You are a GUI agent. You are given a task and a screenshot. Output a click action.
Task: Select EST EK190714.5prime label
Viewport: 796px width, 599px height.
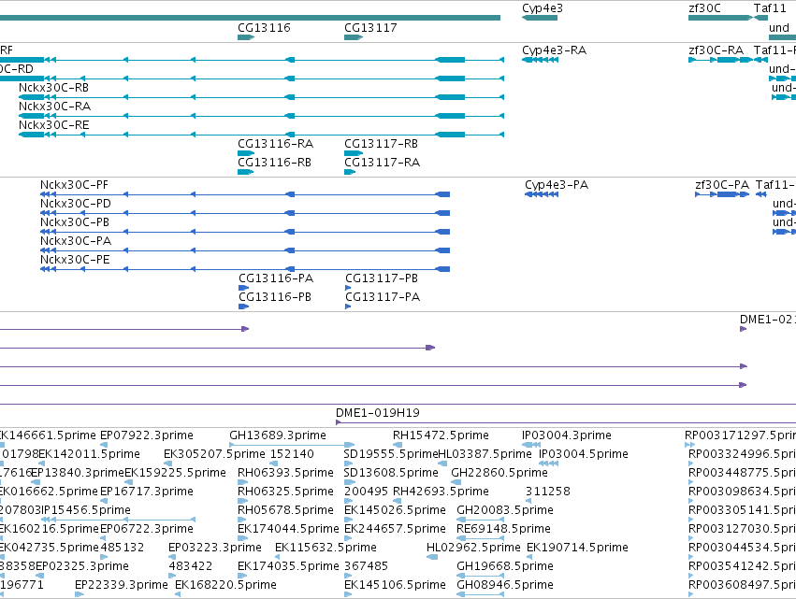click(577, 549)
